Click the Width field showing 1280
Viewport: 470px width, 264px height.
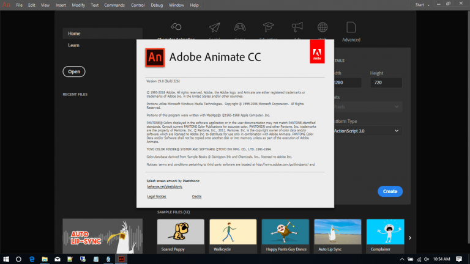click(x=347, y=82)
